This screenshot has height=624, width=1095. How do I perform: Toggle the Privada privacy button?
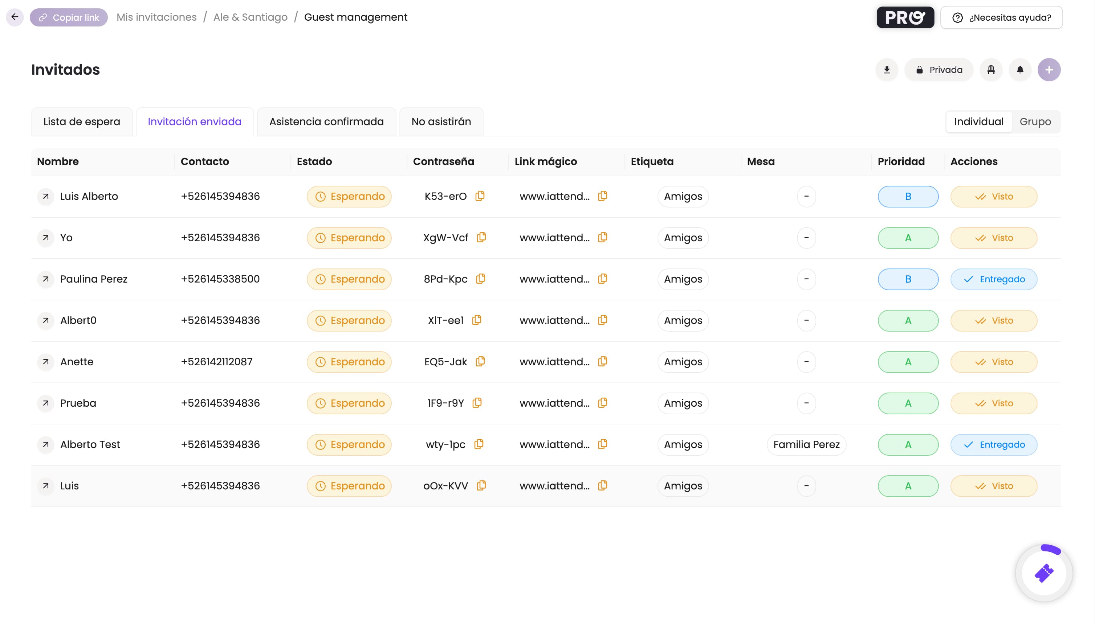(939, 70)
